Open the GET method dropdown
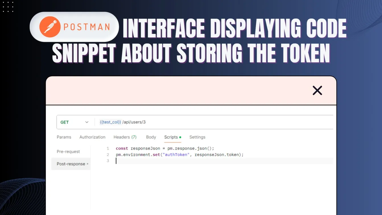Image resolution: width=382 pixels, height=215 pixels. pyautogui.click(x=75, y=122)
